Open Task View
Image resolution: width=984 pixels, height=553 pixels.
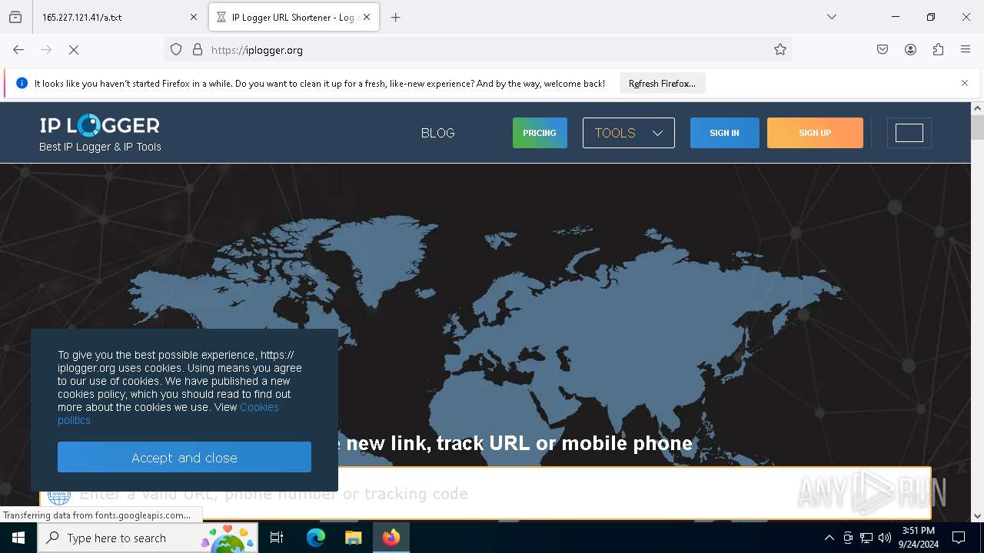277,538
